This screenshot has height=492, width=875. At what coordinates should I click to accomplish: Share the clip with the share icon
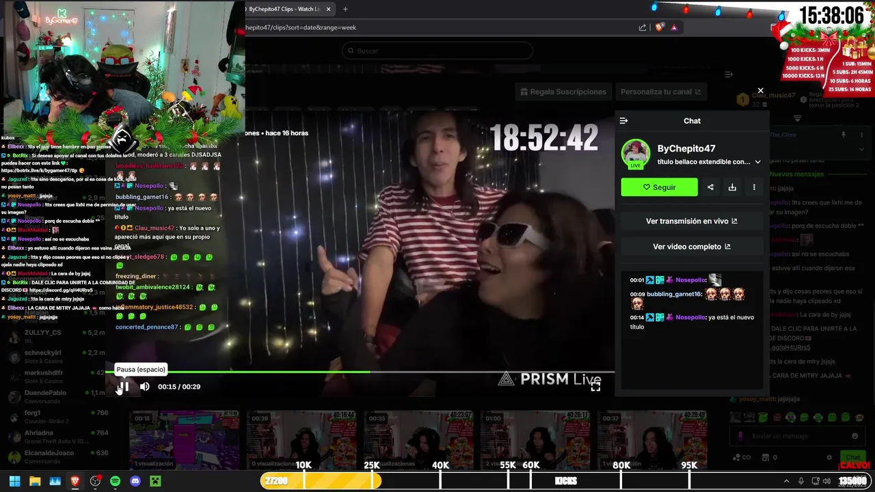click(x=710, y=187)
